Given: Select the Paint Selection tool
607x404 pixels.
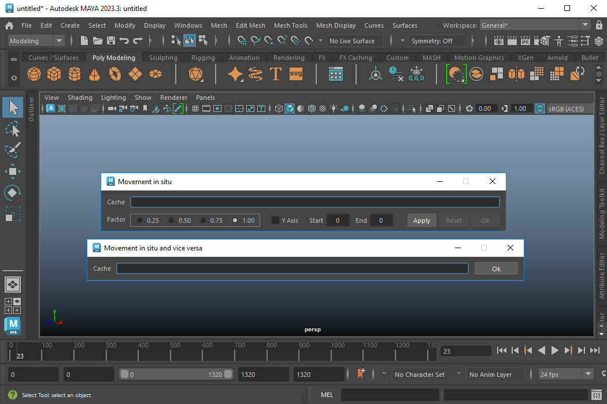Looking at the screenshot, I should pyautogui.click(x=13, y=150).
